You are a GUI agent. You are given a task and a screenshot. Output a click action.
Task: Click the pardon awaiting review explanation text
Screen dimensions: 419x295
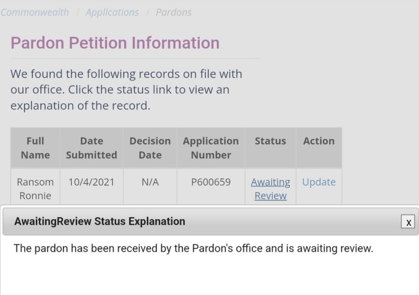pos(193,248)
